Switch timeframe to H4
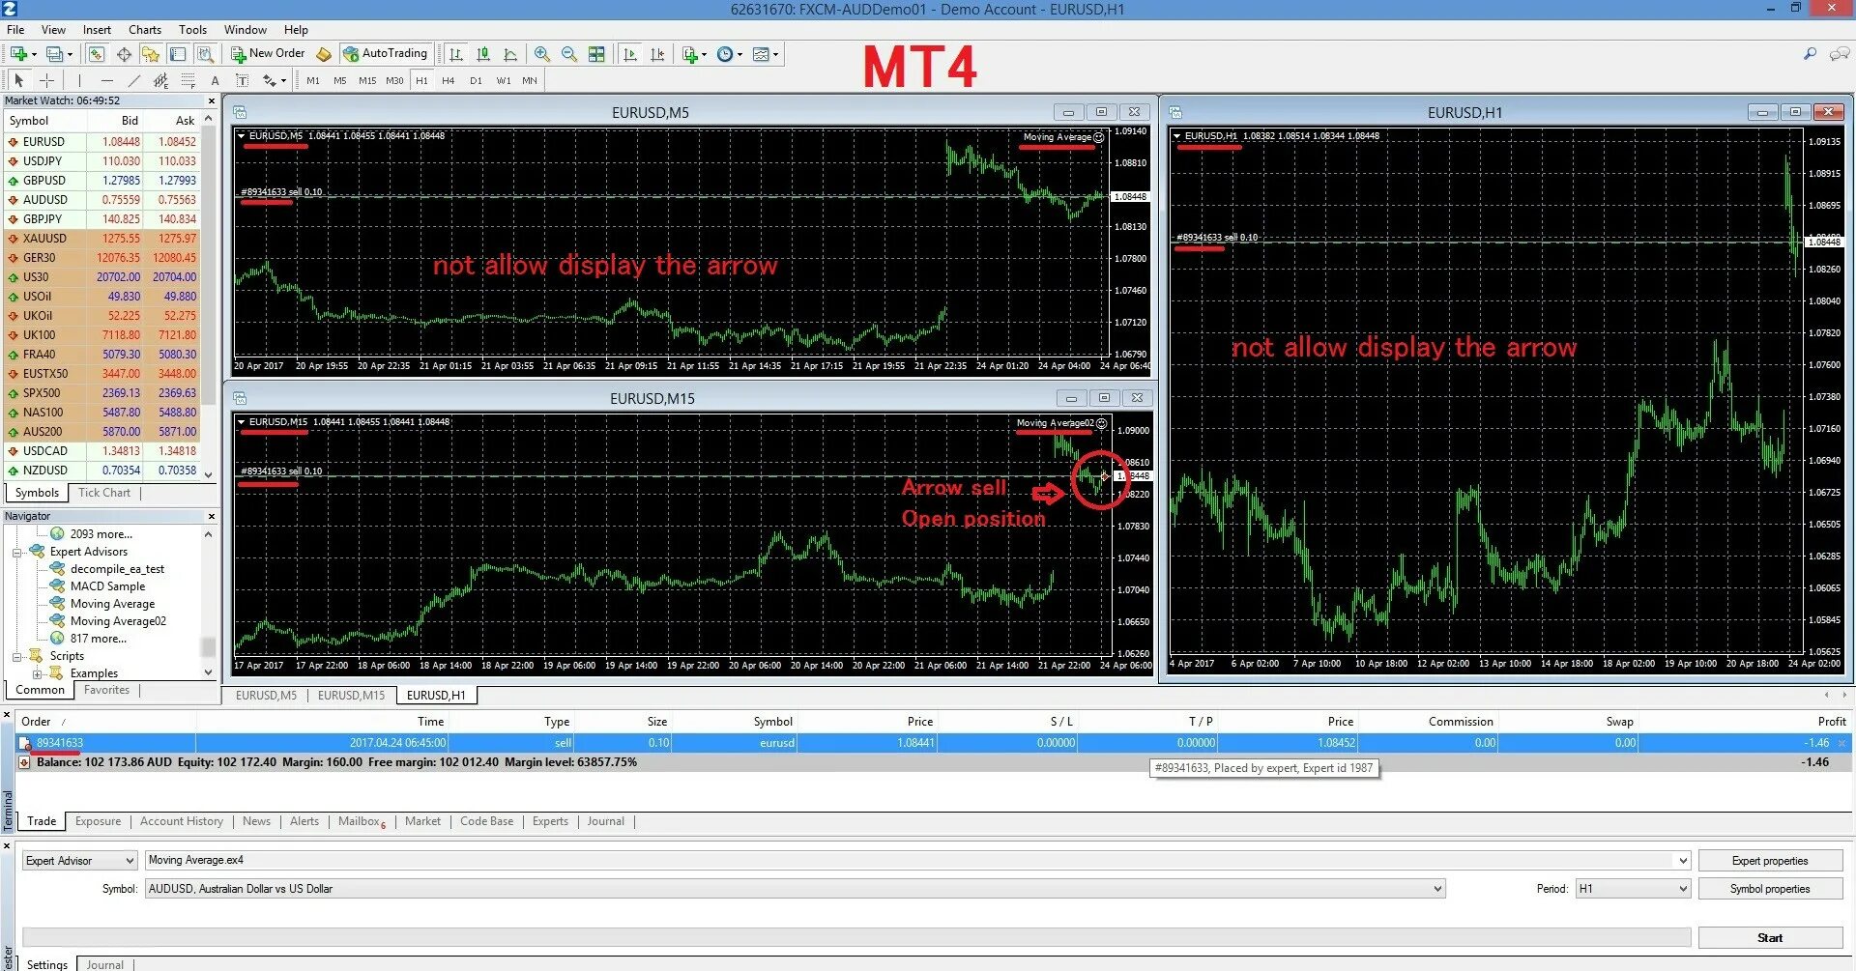1856x971 pixels. 449,80
